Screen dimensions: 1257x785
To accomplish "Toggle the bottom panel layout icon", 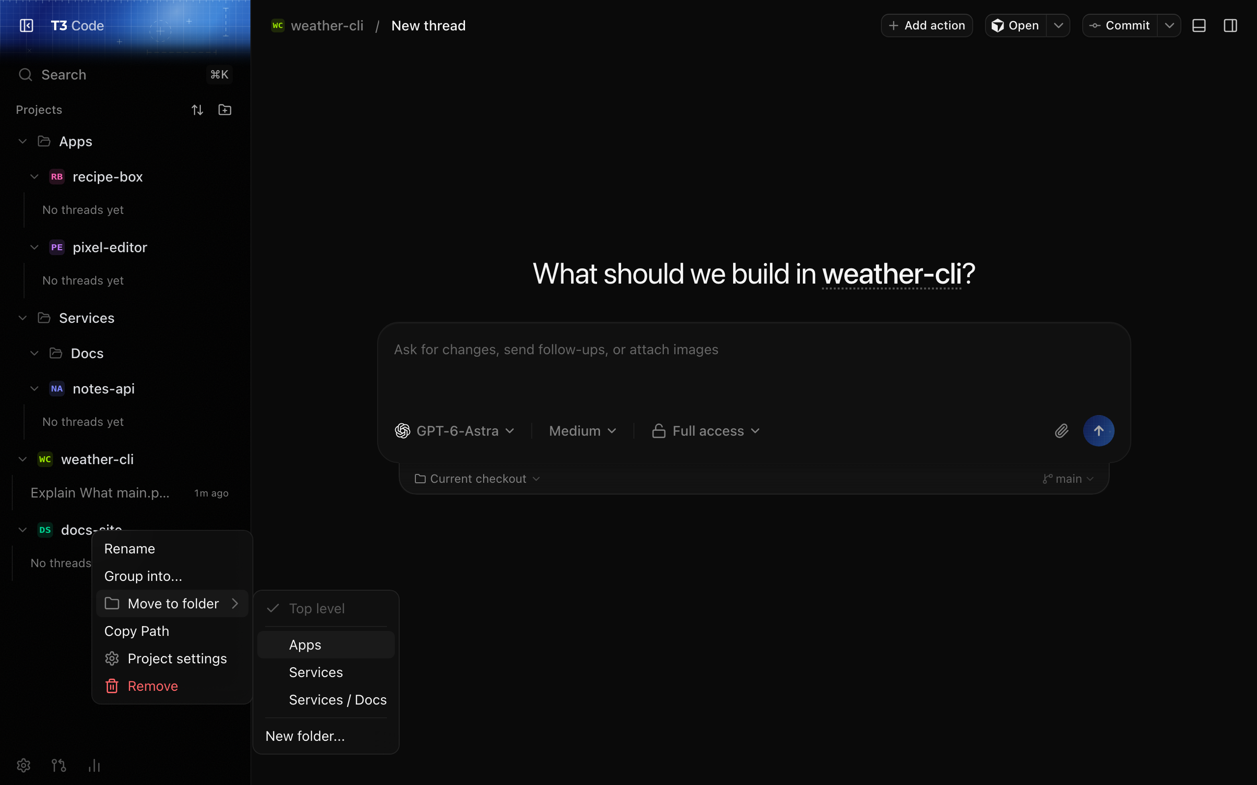I will (x=1199, y=26).
